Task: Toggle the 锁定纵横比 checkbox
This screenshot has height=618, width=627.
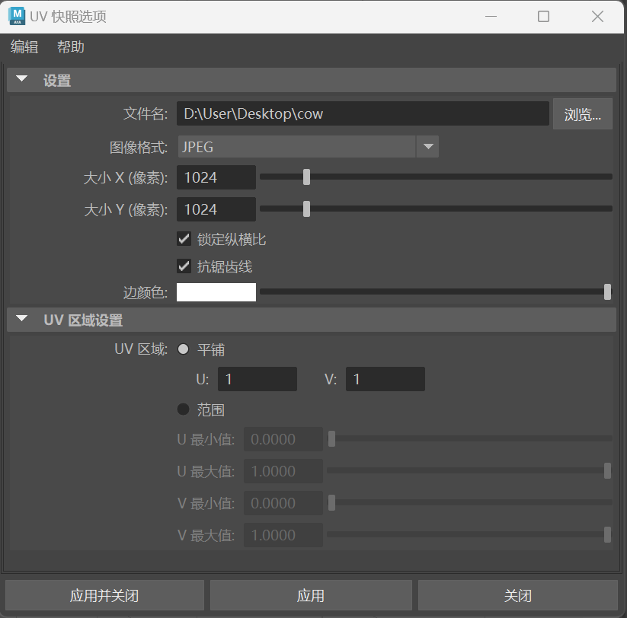Action: click(x=184, y=239)
